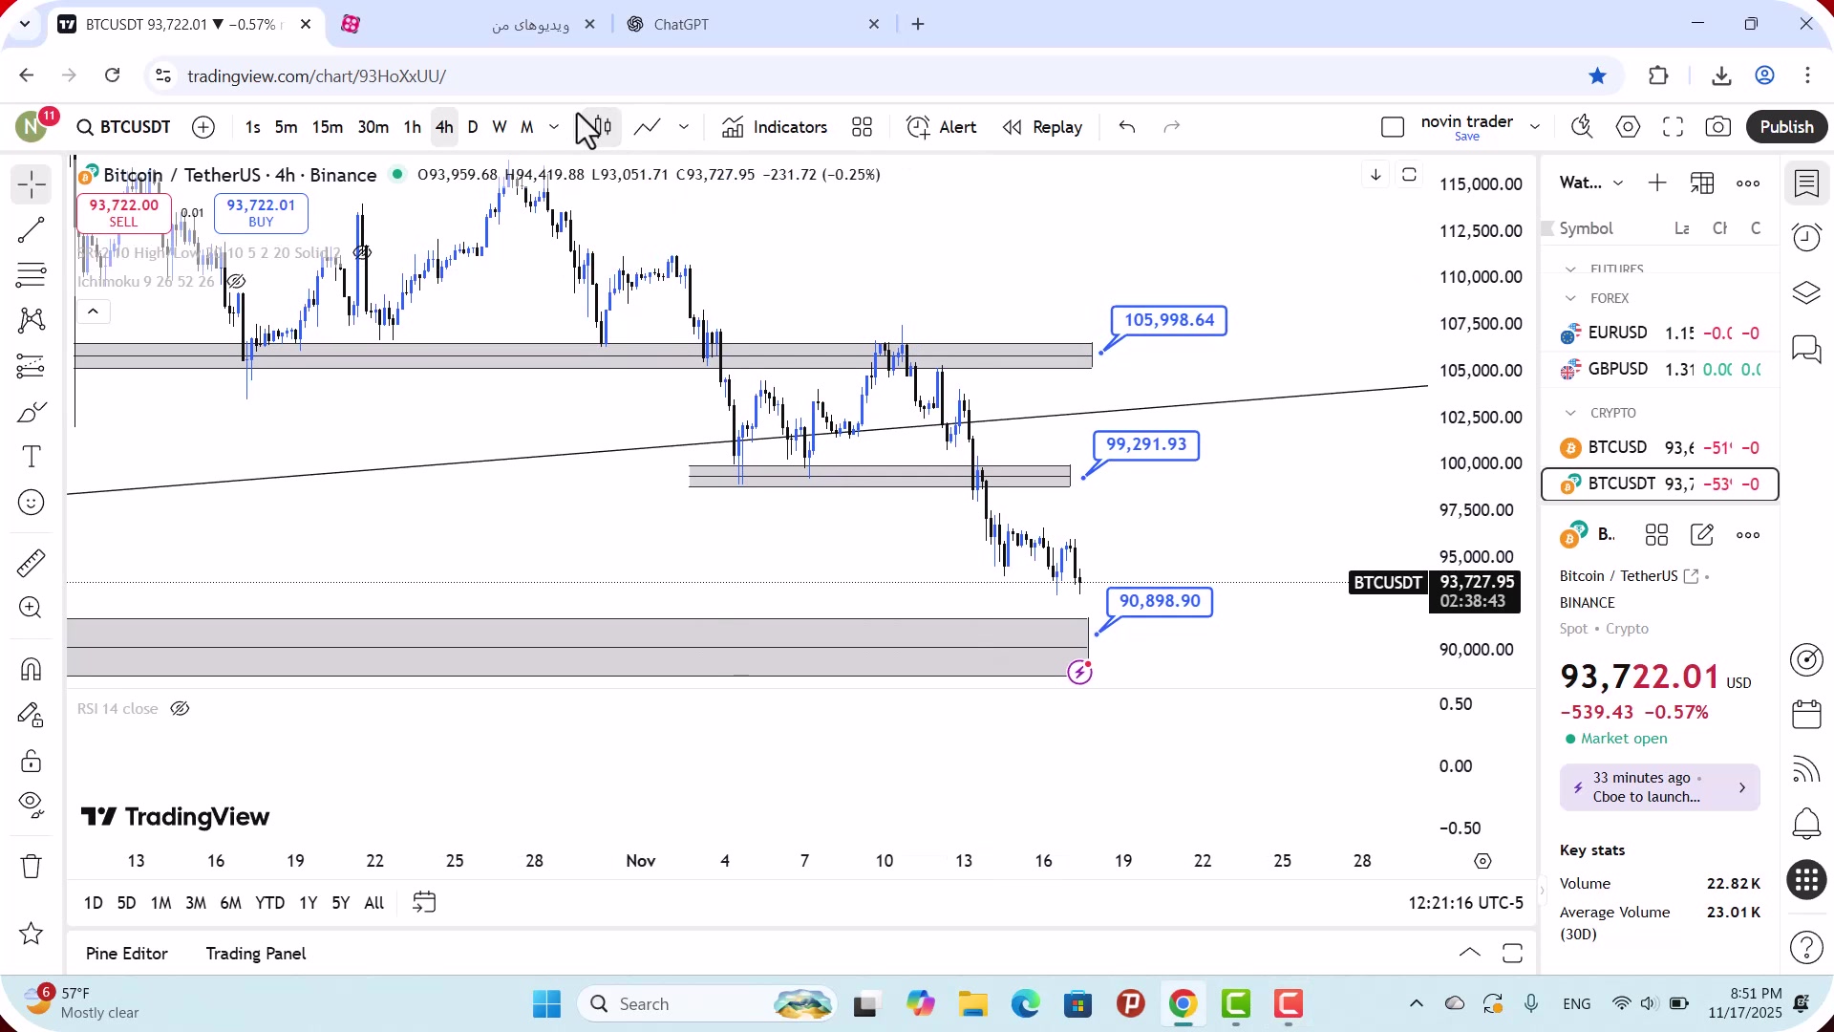
Task: Select the brush drawing tool
Action: click(32, 412)
